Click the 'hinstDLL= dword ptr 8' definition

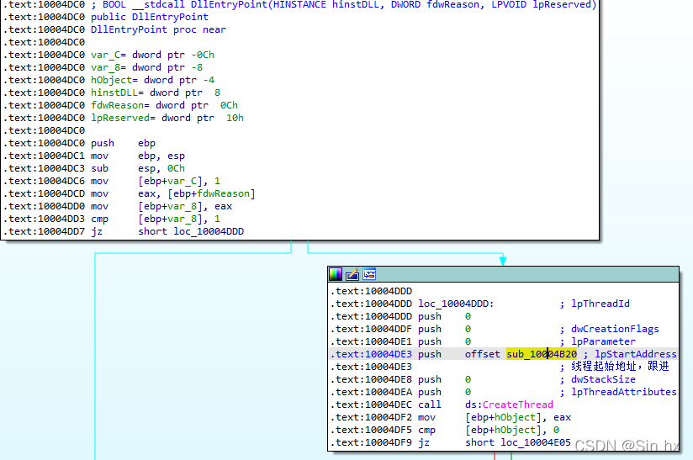click(156, 93)
